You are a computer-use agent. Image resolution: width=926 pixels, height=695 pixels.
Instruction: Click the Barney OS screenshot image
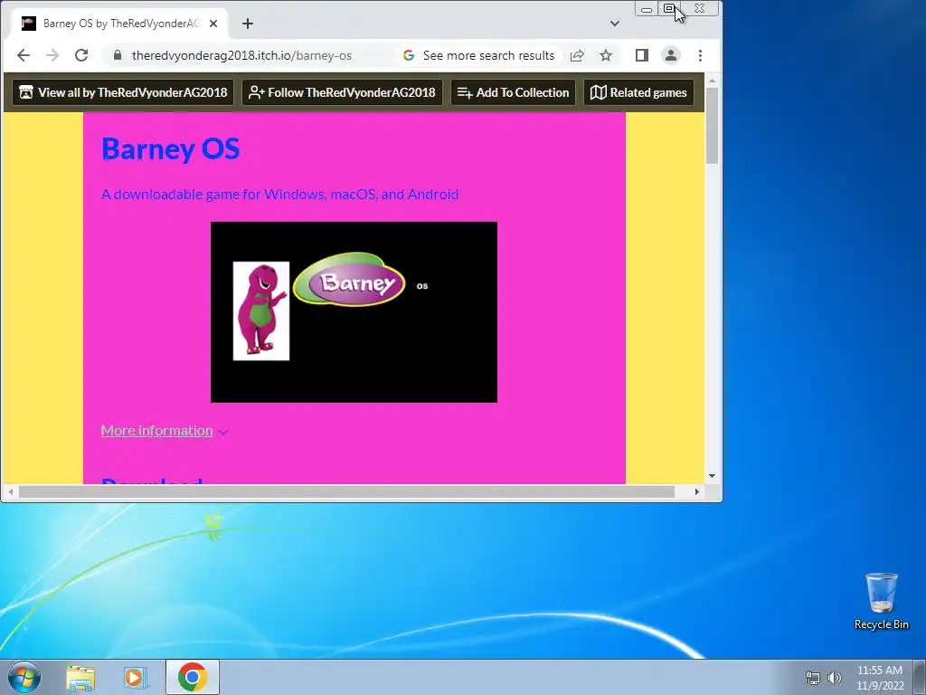pos(354,312)
